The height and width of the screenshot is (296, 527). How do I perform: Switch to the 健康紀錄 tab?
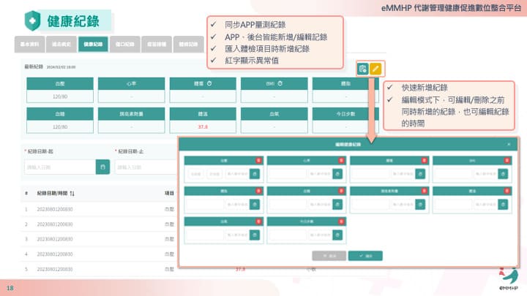(x=94, y=44)
